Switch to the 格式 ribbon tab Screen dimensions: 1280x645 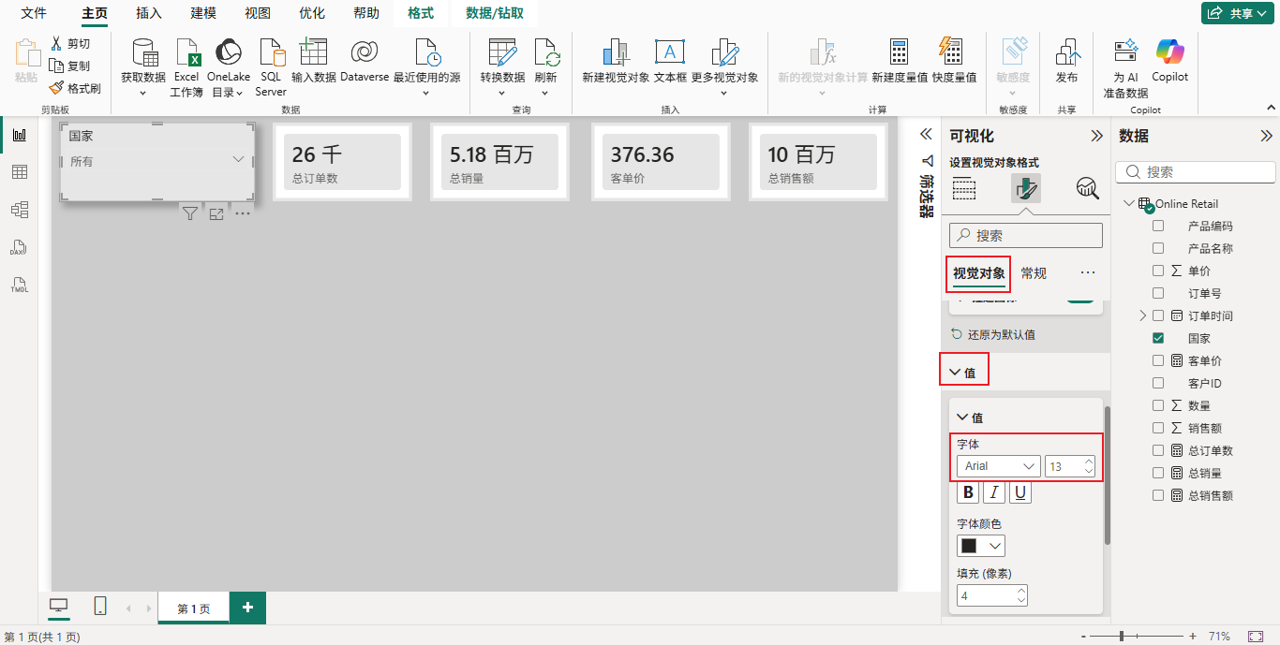click(421, 13)
